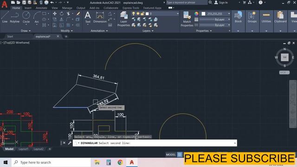Expand the Groups panel dropdown
The image size is (297, 167).
(252, 31)
